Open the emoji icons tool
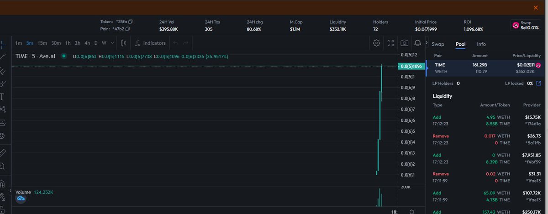Viewport: 548px width, 214px height. 2,136
